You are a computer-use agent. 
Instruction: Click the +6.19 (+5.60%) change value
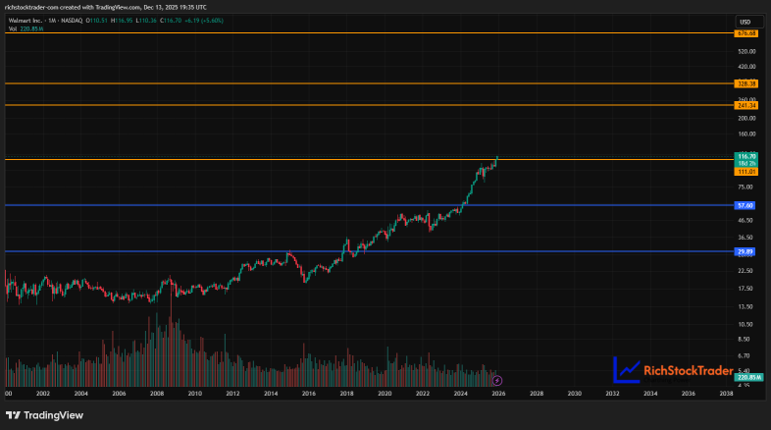click(204, 21)
